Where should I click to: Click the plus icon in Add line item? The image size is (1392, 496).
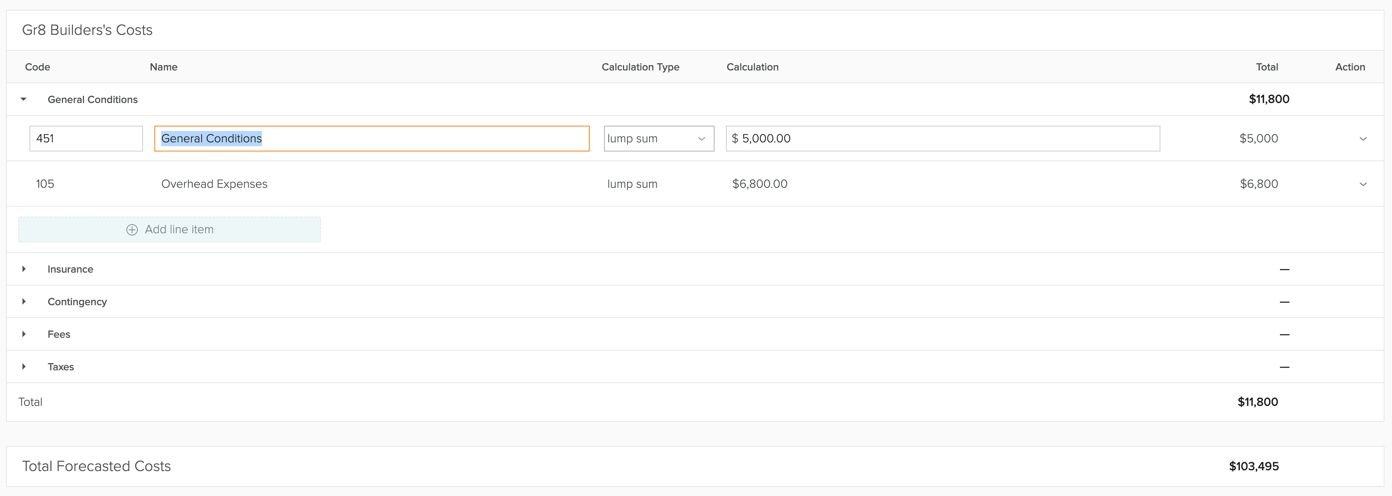tap(132, 230)
